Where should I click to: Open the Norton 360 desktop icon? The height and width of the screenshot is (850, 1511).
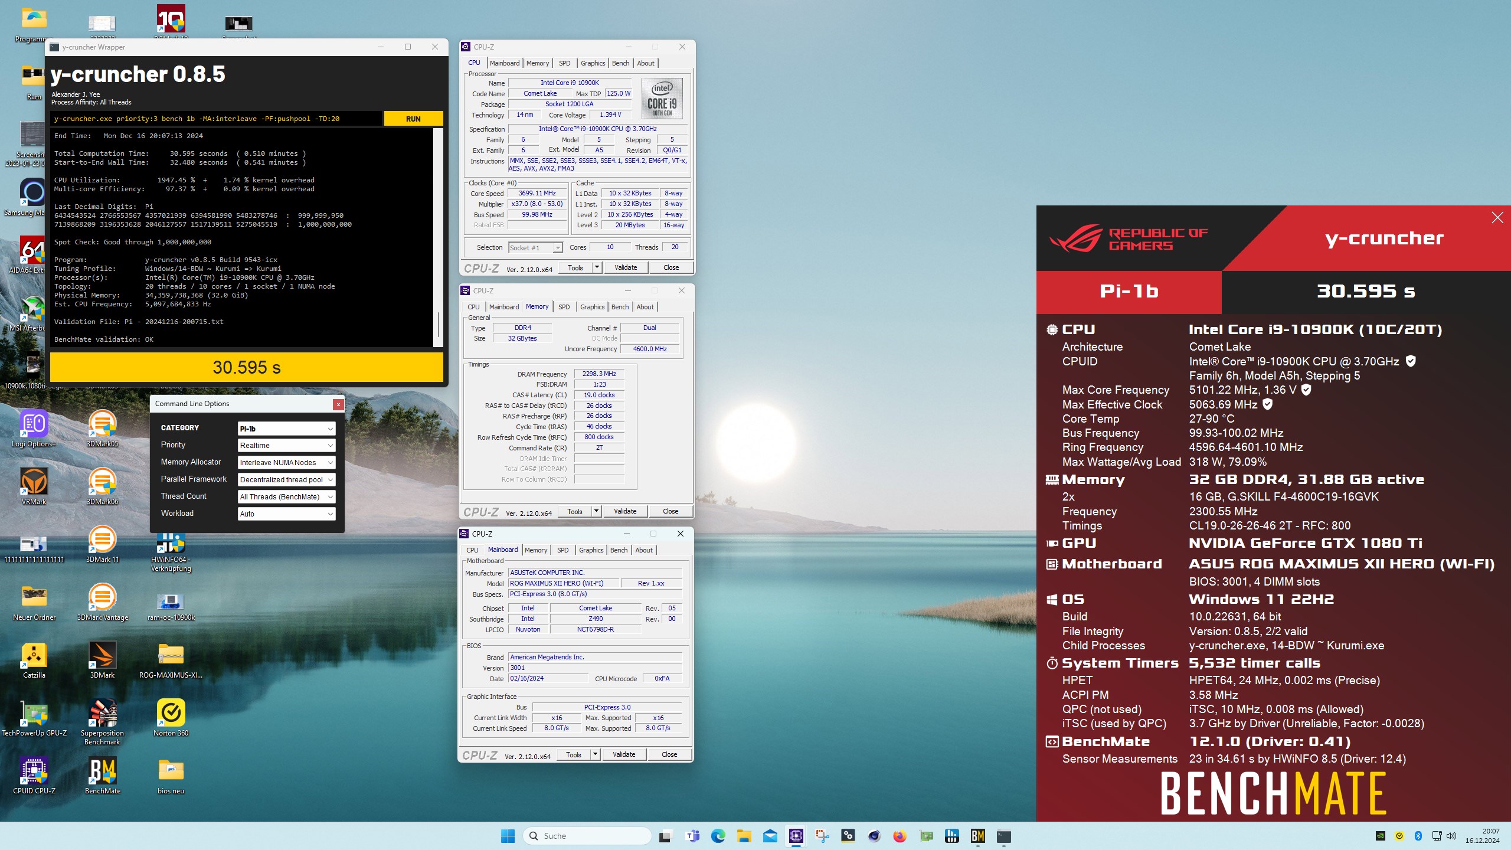pyautogui.click(x=171, y=718)
